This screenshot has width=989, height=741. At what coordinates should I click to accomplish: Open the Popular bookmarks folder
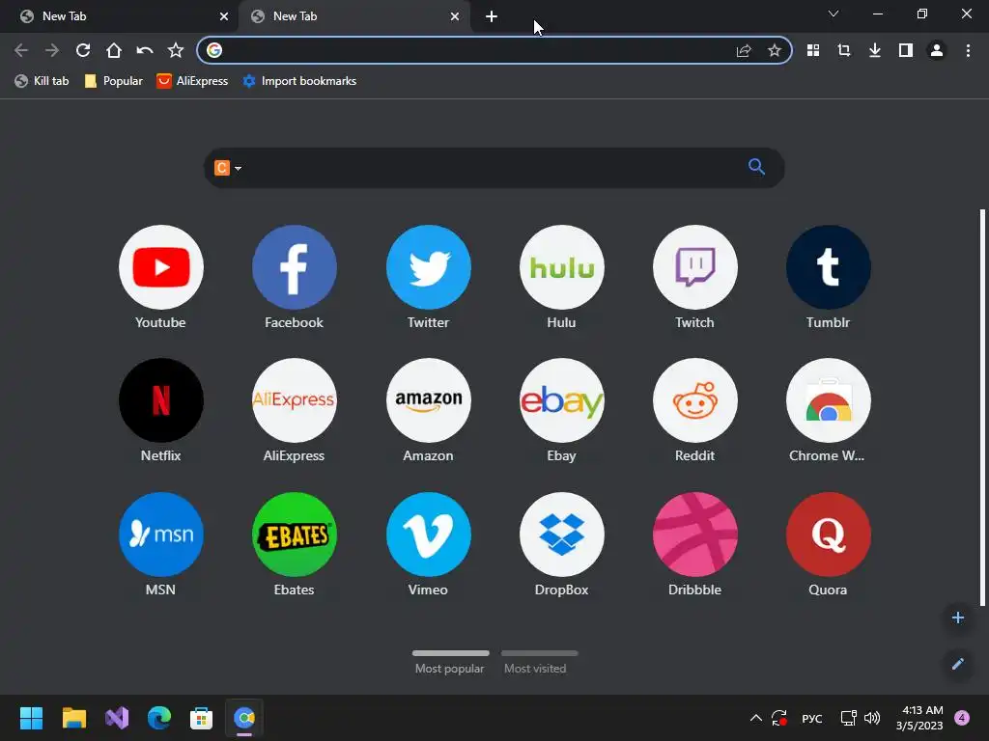click(114, 81)
